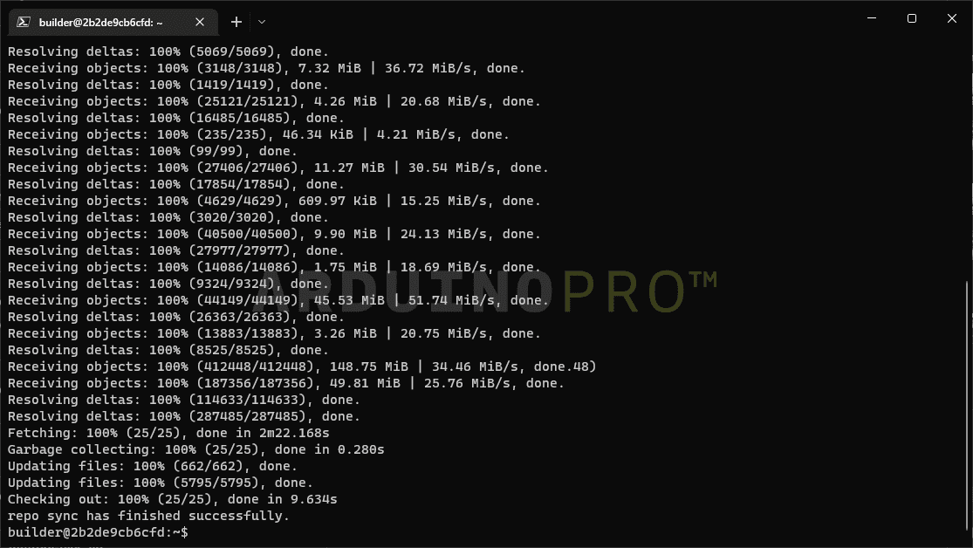This screenshot has height=548, width=973.
Task: Open a new terminal tab with plus icon
Action: point(236,23)
